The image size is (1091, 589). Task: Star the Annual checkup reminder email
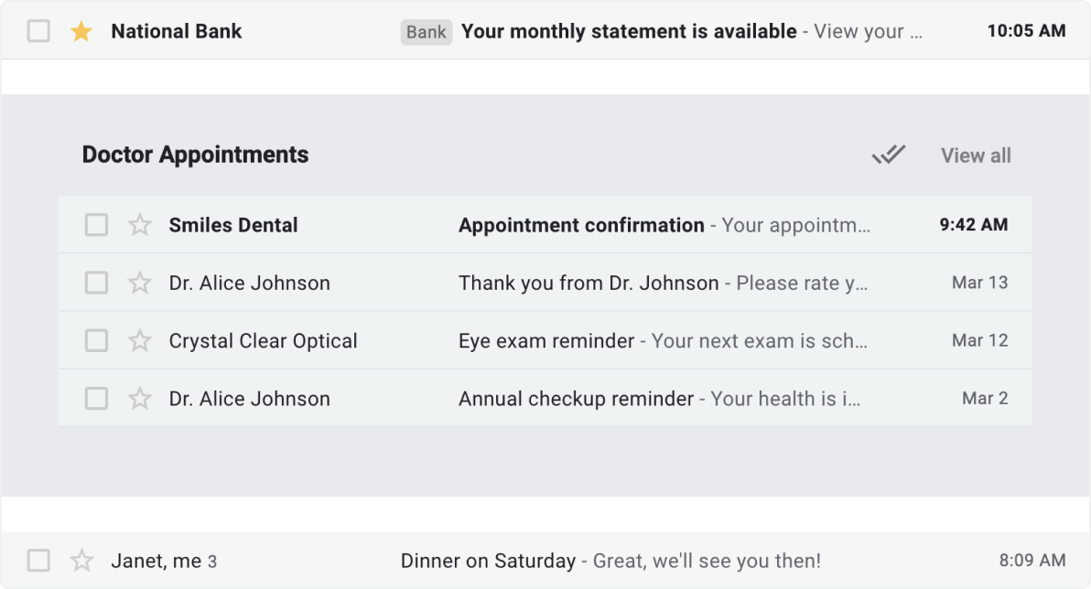pos(139,399)
